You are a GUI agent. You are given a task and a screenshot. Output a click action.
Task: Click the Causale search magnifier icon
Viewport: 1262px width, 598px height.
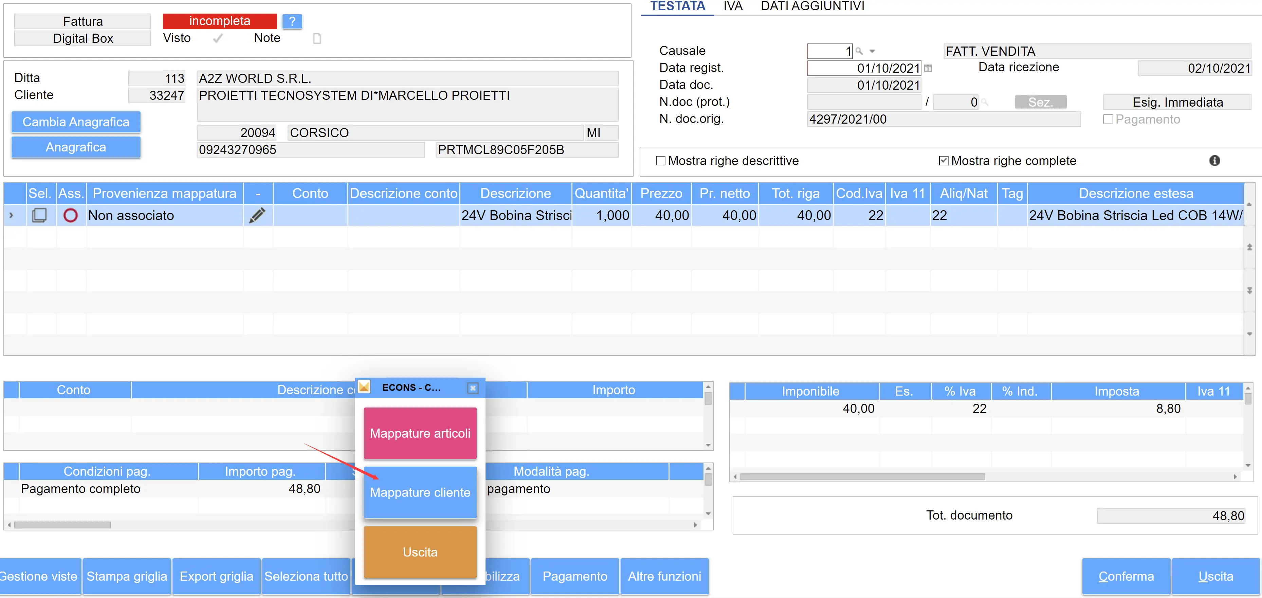tap(859, 51)
